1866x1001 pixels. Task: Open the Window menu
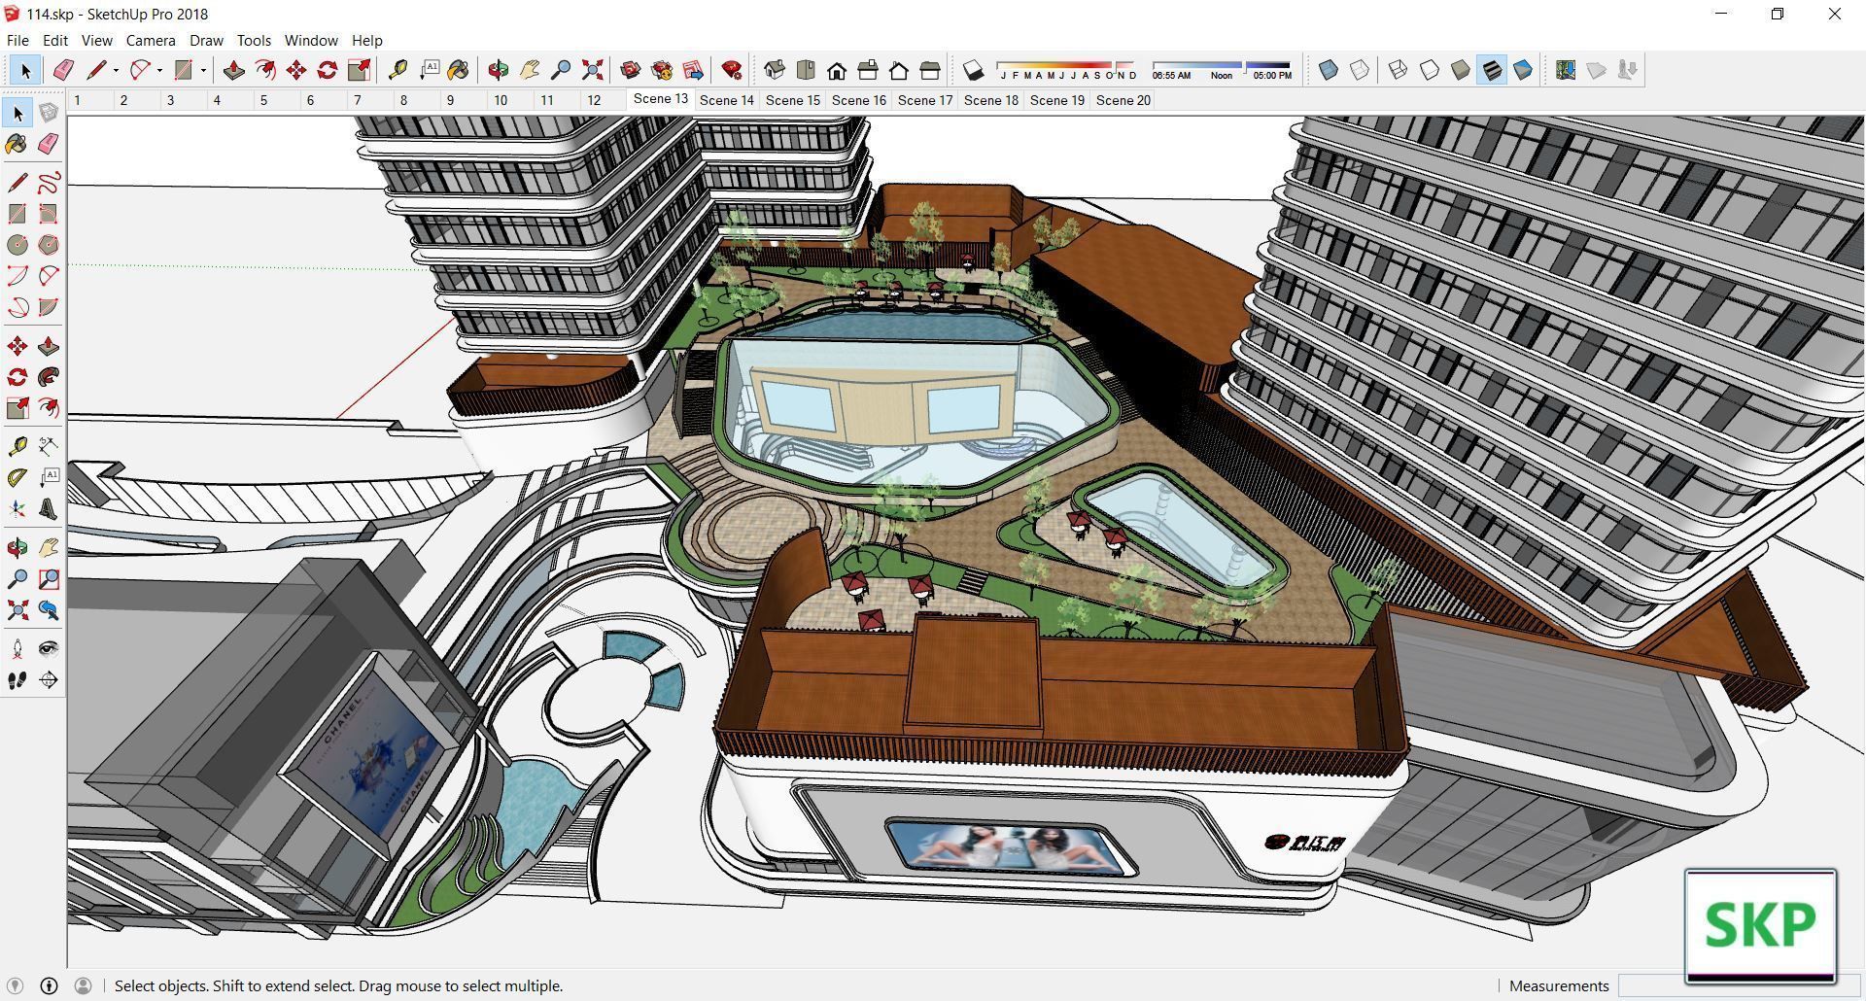coord(311,40)
